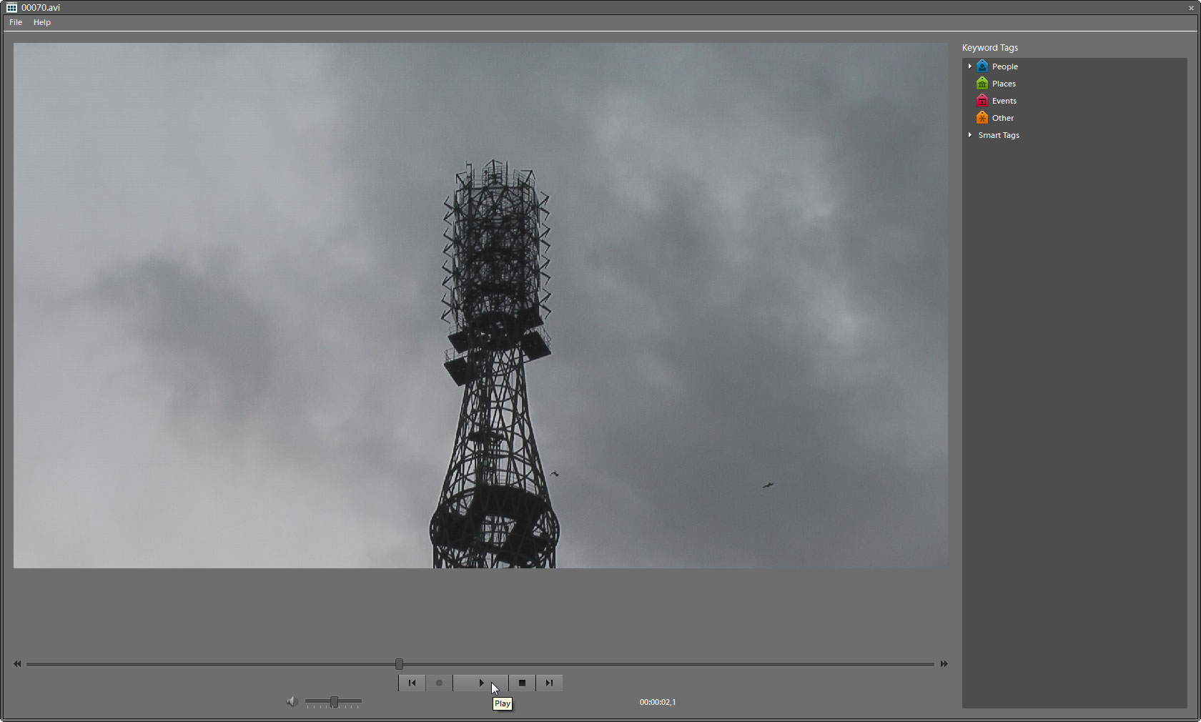Click the rewind double-arrow icon
This screenshot has height=722, width=1201.
[17, 664]
